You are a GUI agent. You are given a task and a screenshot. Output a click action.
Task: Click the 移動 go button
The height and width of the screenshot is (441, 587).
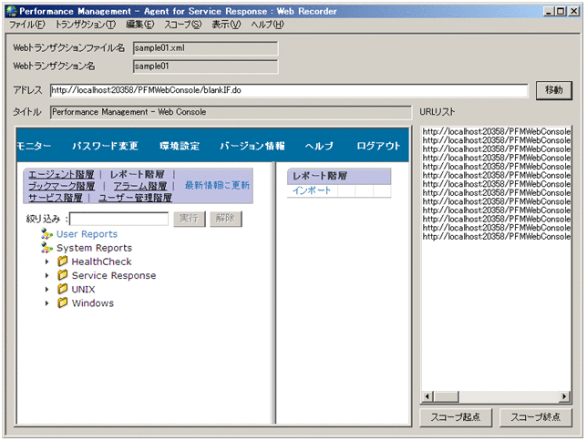tap(553, 90)
